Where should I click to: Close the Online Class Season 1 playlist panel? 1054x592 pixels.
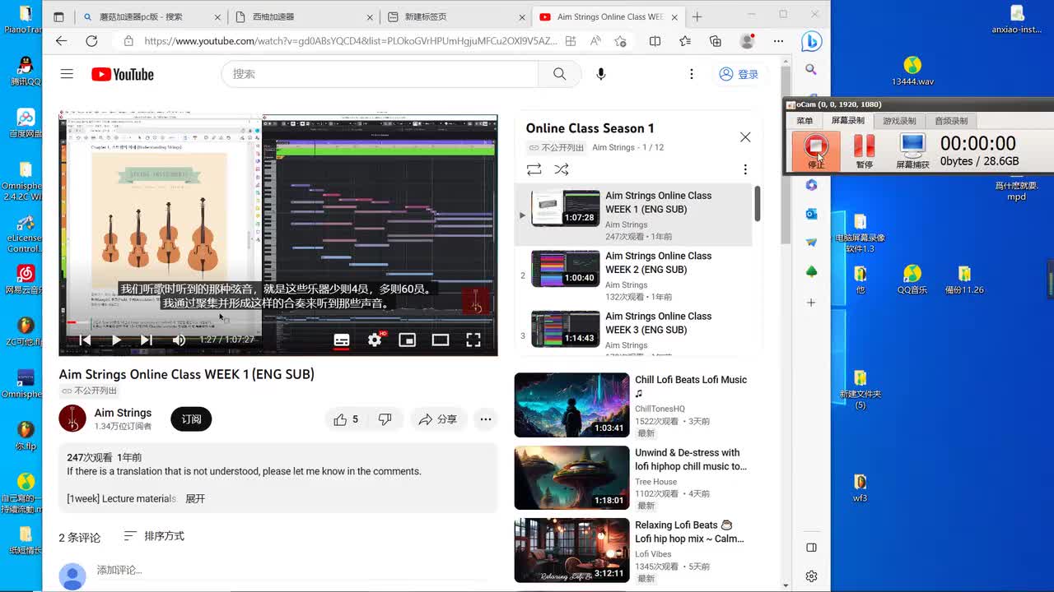pyautogui.click(x=745, y=137)
